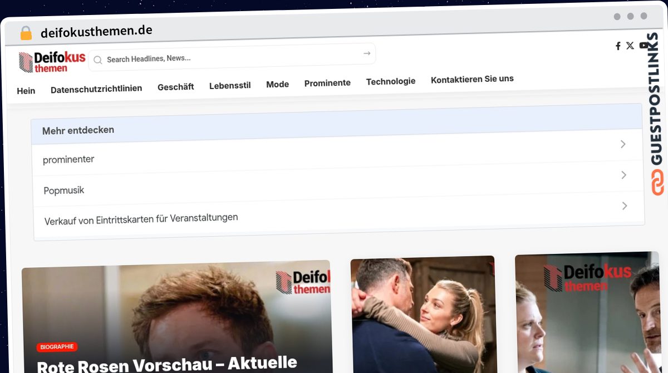The height and width of the screenshot is (373, 668).
Task: Expand the prominenter row chevron
Action: pyautogui.click(x=623, y=144)
